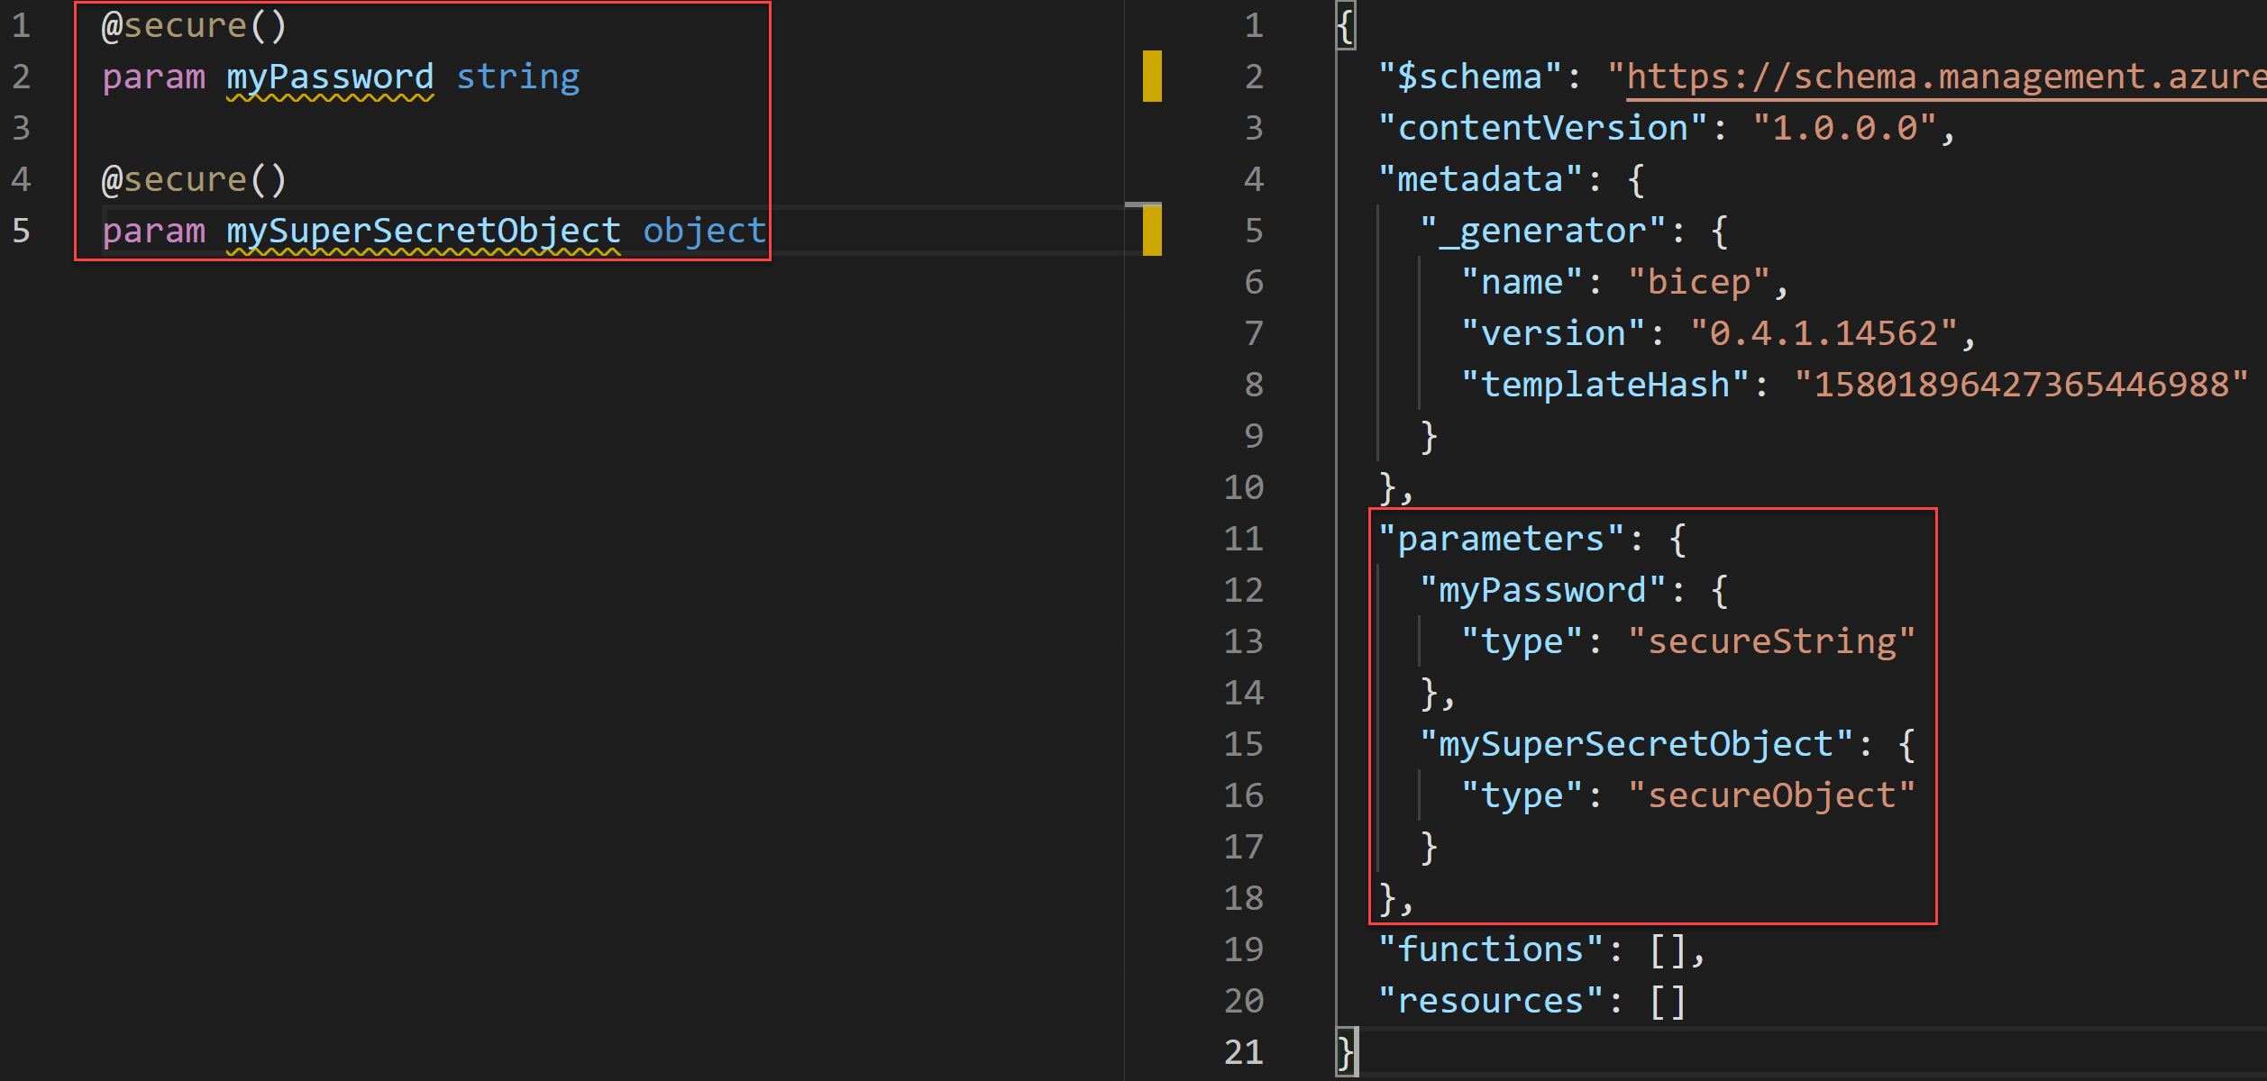
Task: Click the mySuperSecretObject parameter name in Bicep
Action: click(x=423, y=231)
